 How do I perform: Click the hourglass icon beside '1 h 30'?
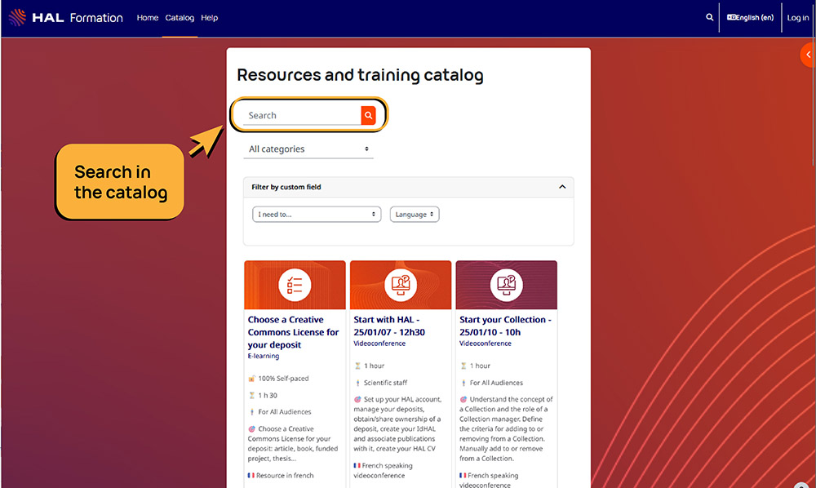point(252,396)
